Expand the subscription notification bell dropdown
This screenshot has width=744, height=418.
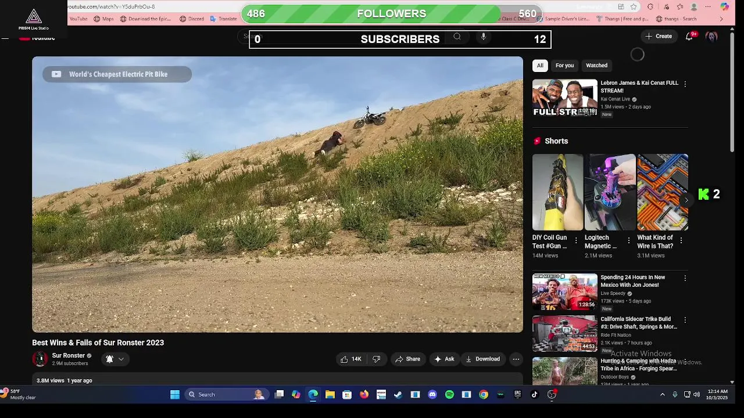[115, 359]
